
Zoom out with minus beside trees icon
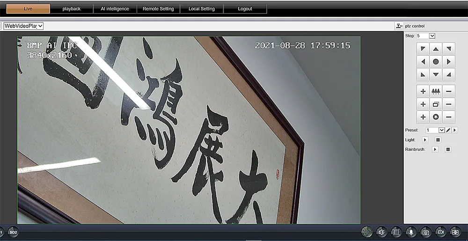449,91
